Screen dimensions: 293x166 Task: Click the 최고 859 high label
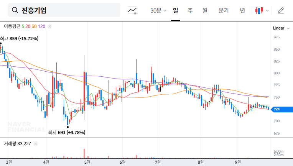coord(19,39)
